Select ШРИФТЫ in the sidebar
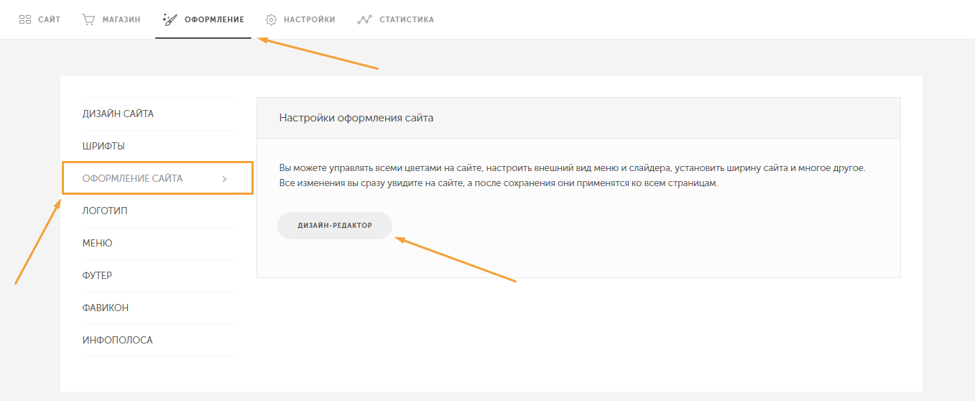This screenshot has height=401, width=975. [x=103, y=146]
